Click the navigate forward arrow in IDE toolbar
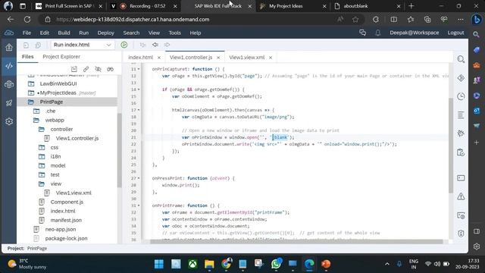Screen dimensions: 485x273 (x=167, y=45)
